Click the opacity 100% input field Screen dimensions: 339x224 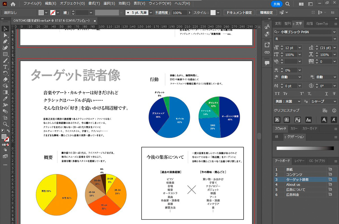179,13
